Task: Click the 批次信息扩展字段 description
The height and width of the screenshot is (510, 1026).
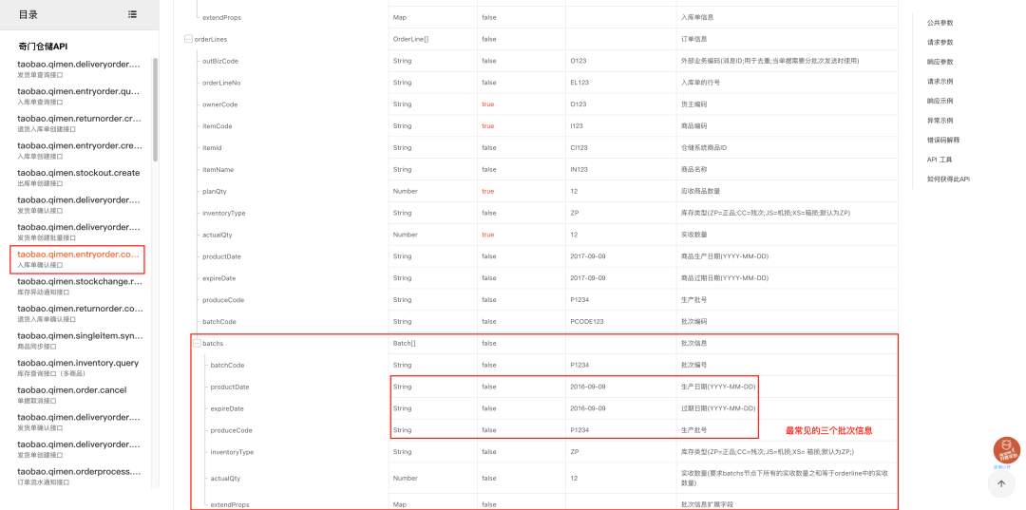Action: coord(707,504)
